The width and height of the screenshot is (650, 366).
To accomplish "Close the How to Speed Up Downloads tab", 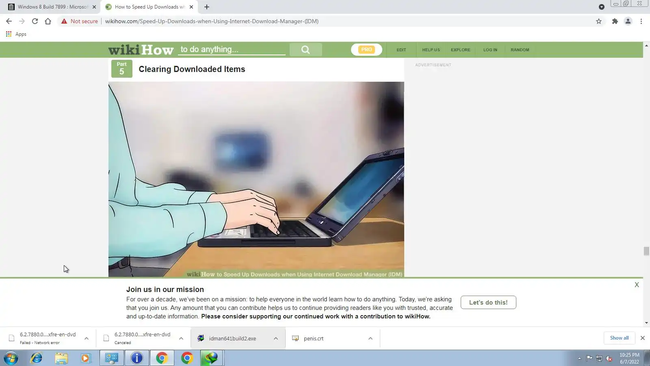I will (191, 7).
